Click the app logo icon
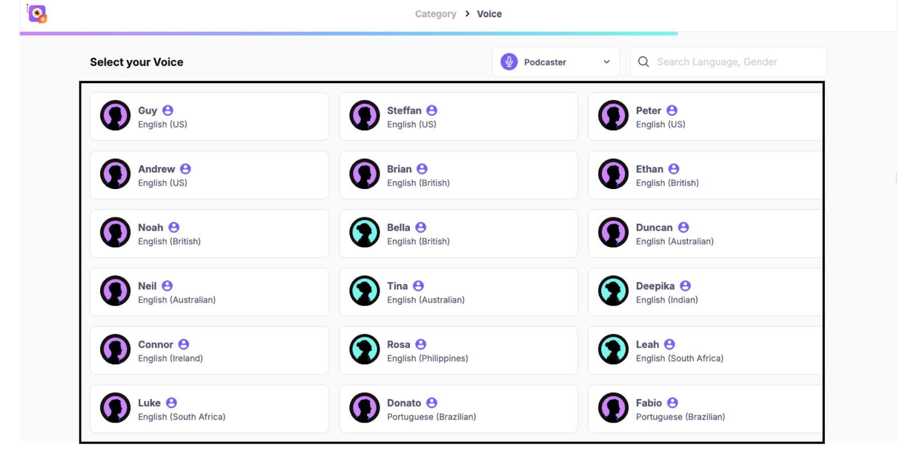Image resolution: width=917 pixels, height=468 pixels. (37, 14)
